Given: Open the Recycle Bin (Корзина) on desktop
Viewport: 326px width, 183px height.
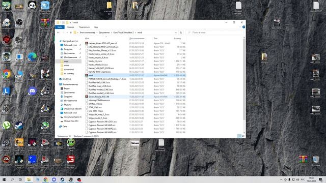Looking at the screenshot, I should 316,160.
